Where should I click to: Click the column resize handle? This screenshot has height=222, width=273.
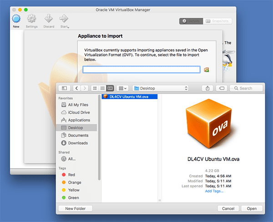click(160, 200)
